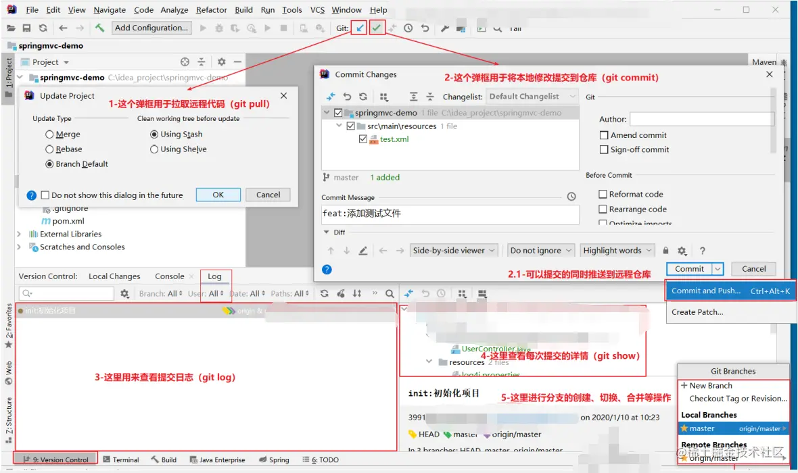The width and height of the screenshot is (798, 473).
Task: Switch to the Log tab
Action: pos(214,276)
